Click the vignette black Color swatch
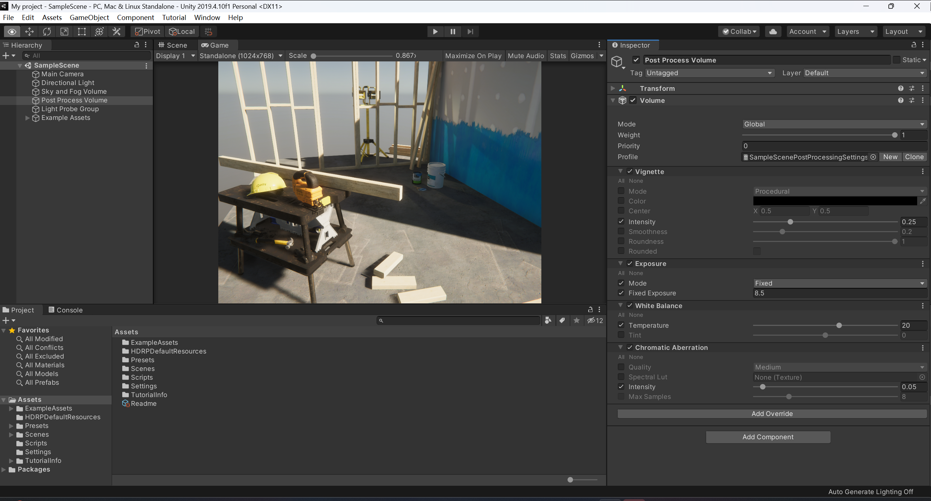The height and width of the screenshot is (501, 931). [835, 201]
